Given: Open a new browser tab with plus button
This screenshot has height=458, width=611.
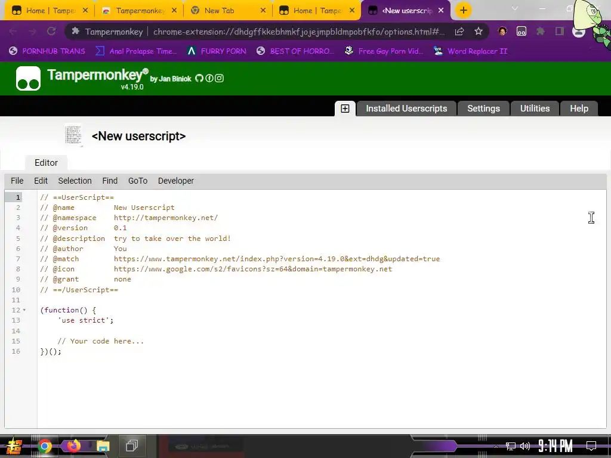Looking at the screenshot, I should coord(463,11).
